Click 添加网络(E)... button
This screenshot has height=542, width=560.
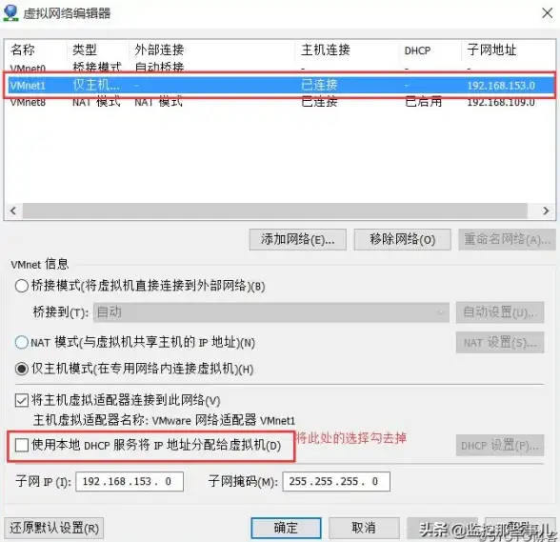(x=298, y=239)
